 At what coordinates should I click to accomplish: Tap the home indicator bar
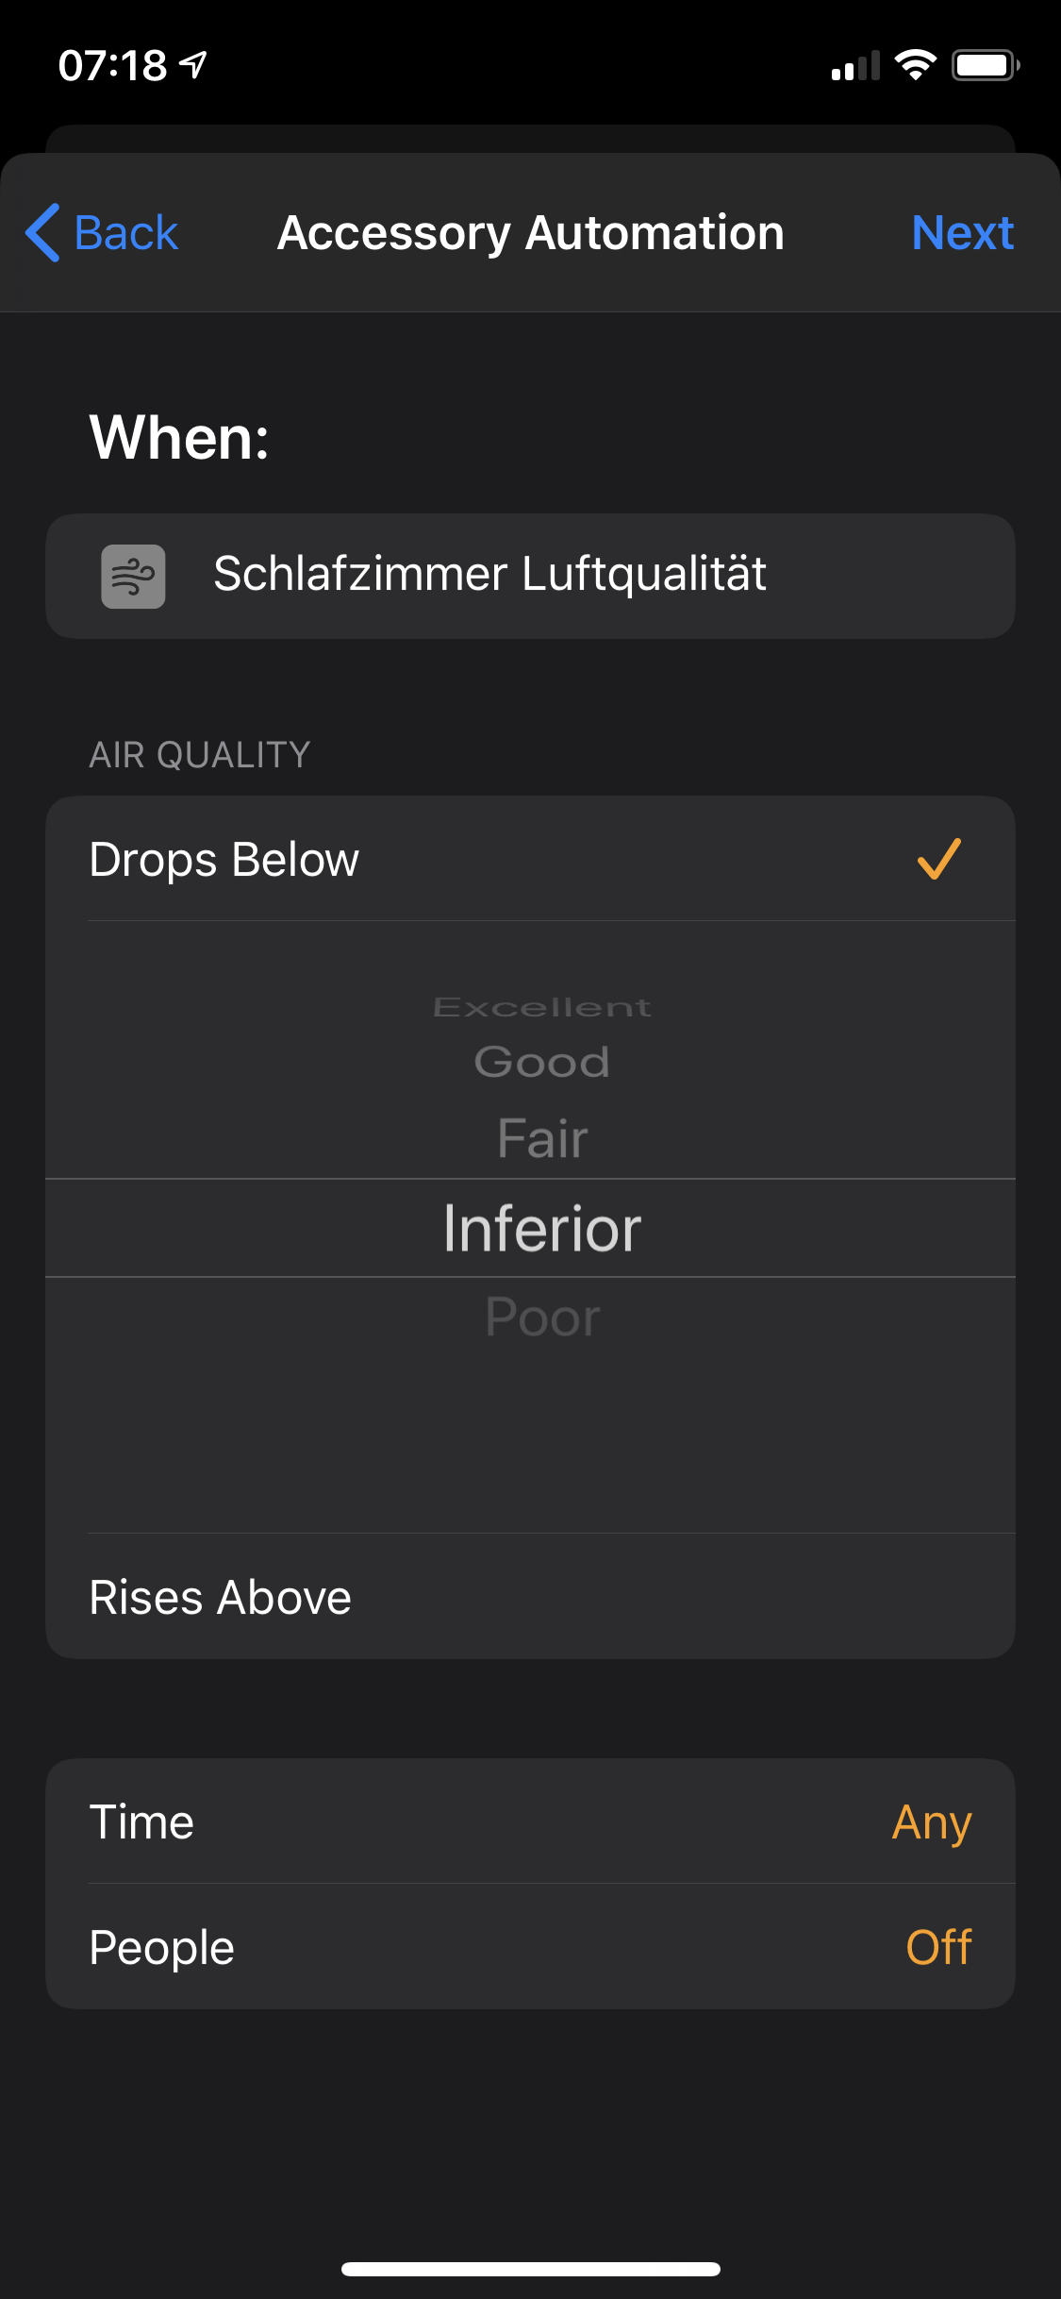tap(530, 2269)
